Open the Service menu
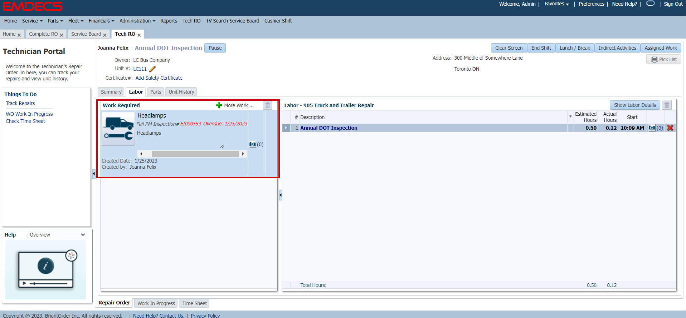The height and width of the screenshot is (318, 686). pos(32,21)
